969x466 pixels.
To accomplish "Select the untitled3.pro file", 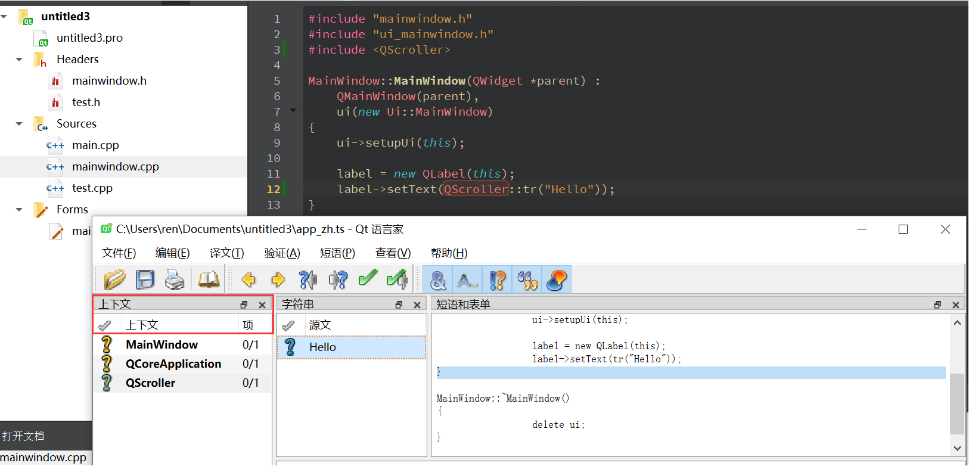I will click(89, 38).
